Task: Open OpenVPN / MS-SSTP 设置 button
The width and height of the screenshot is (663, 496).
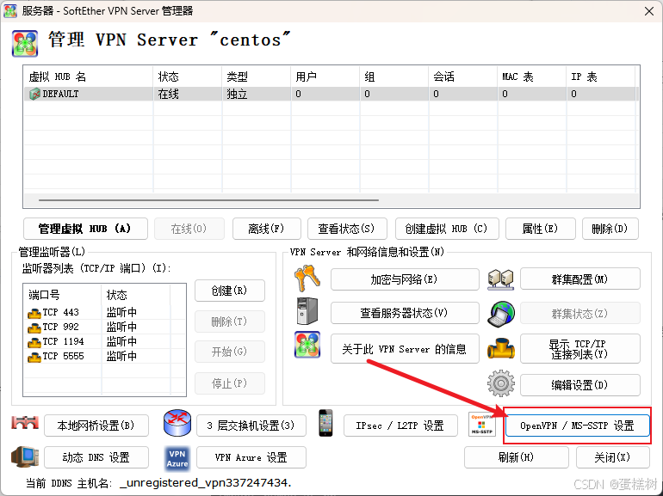Action: point(577,426)
